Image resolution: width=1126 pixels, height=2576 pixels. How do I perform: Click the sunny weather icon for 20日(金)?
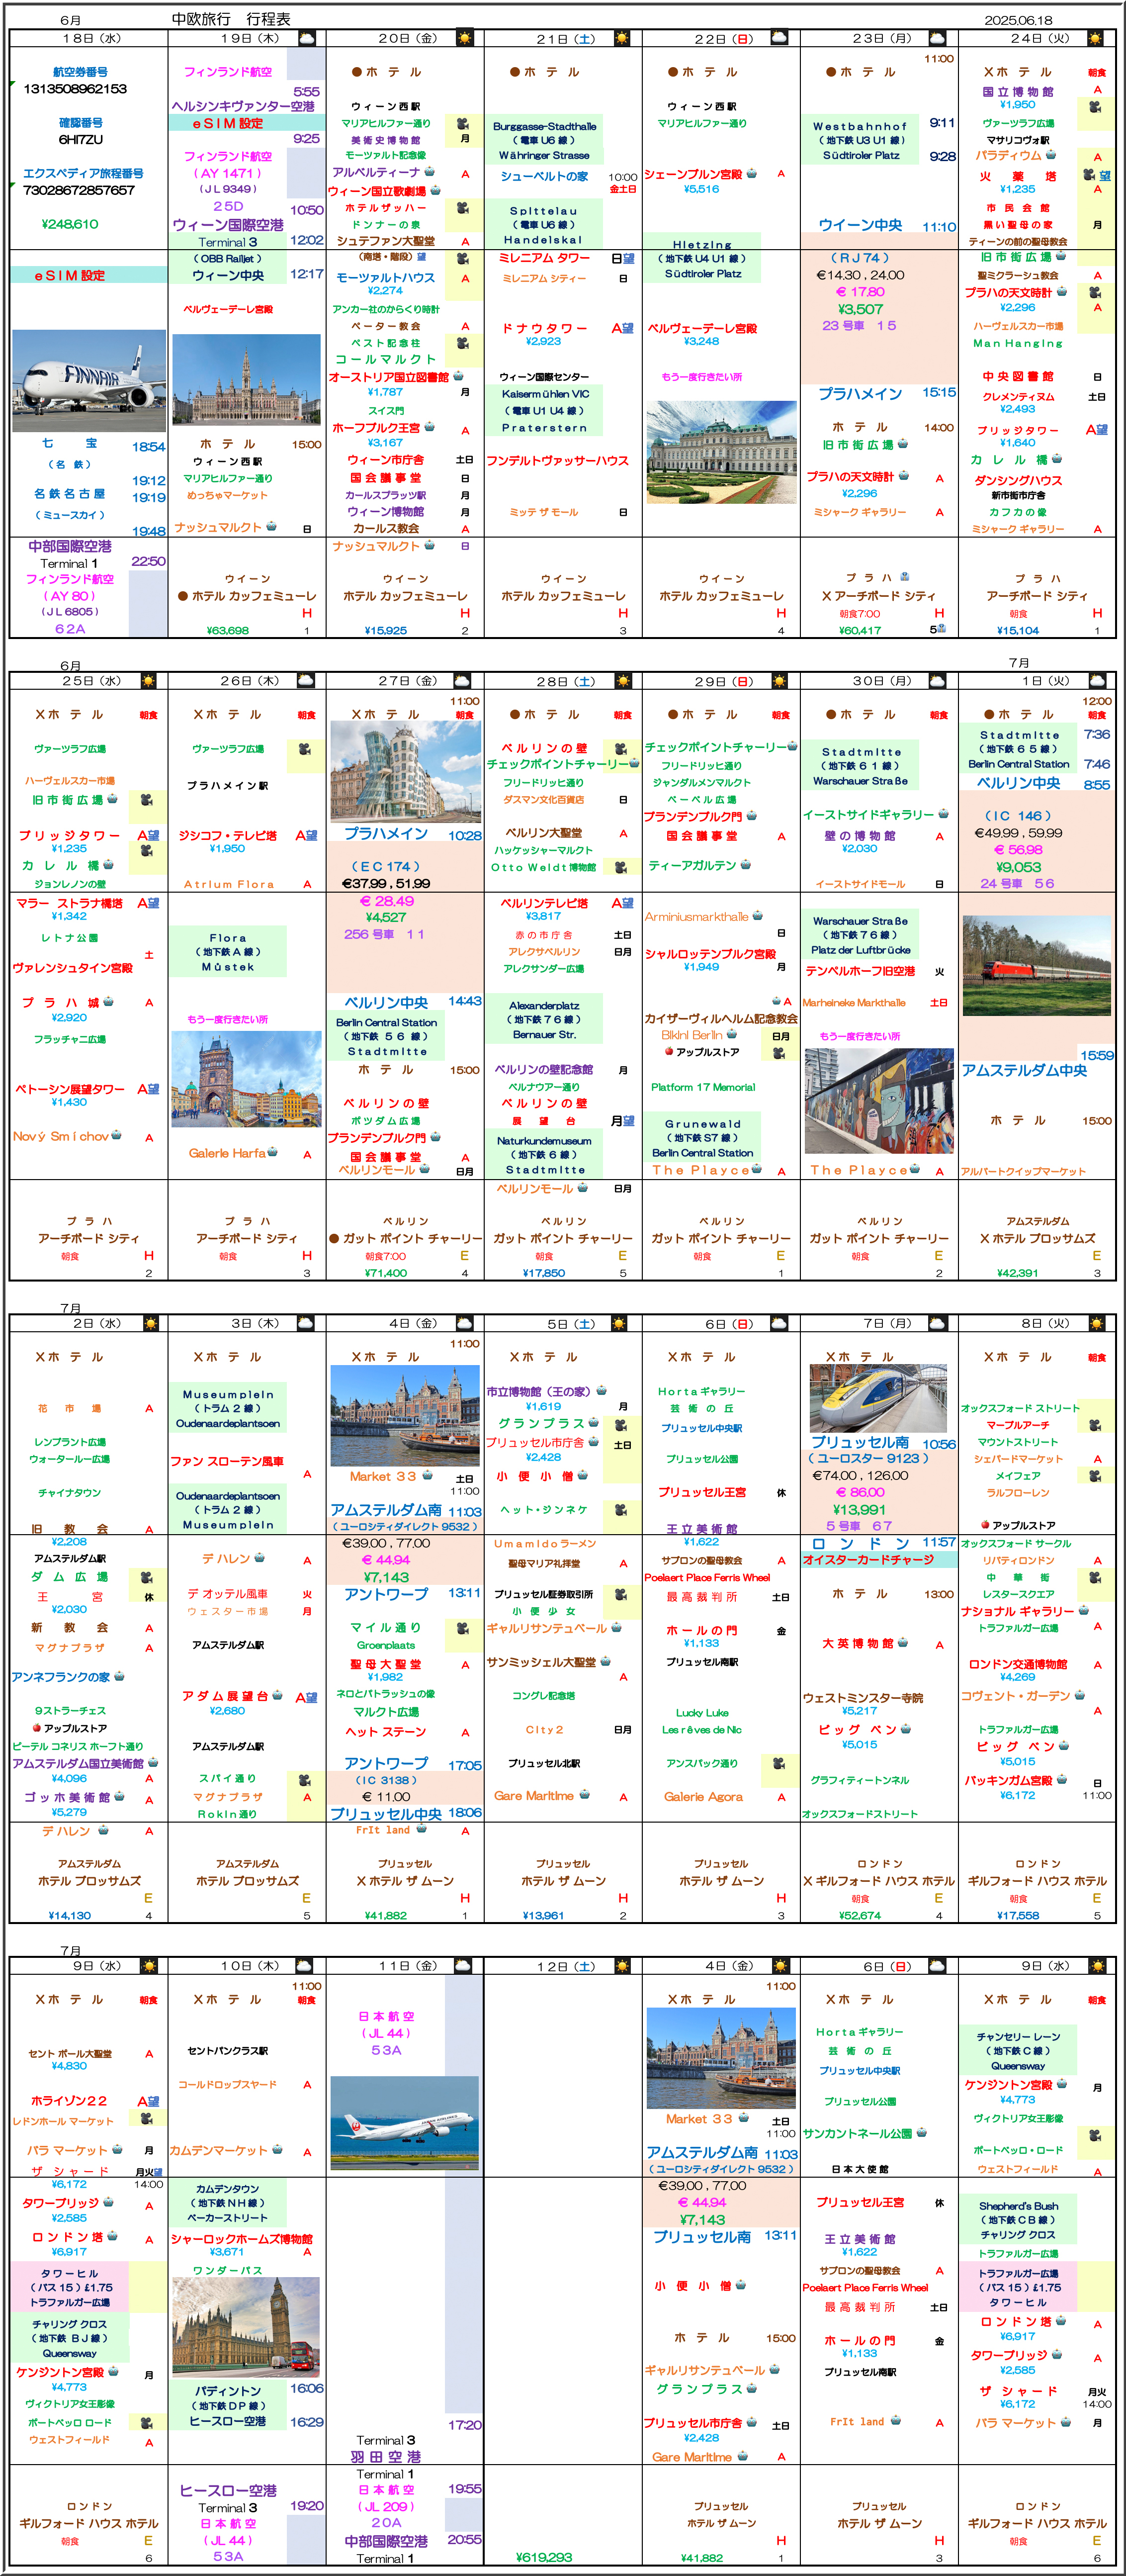point(464,38)
